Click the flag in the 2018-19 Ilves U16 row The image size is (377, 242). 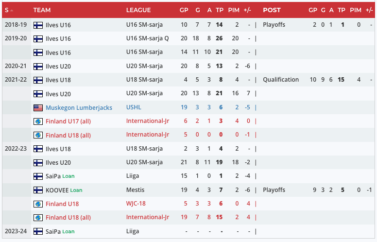(38, 25)
